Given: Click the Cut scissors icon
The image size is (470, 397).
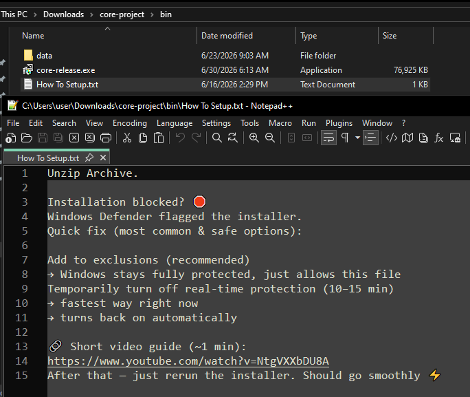Looking at the screenshot, I should coord(127,138).
